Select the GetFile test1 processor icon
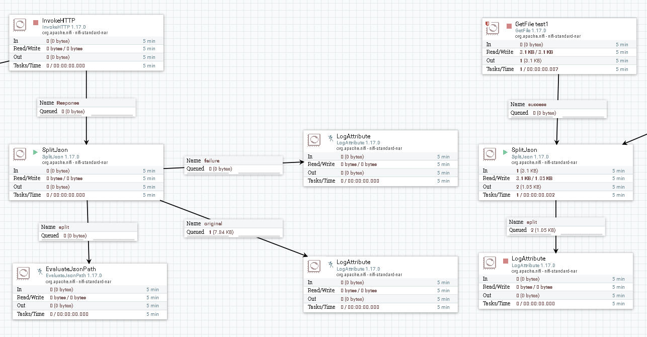Viewport: 647px width, 337px height. (x=492, y=29)
